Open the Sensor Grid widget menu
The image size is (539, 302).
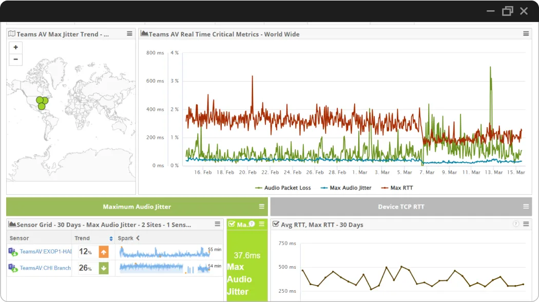pos(218,224)
